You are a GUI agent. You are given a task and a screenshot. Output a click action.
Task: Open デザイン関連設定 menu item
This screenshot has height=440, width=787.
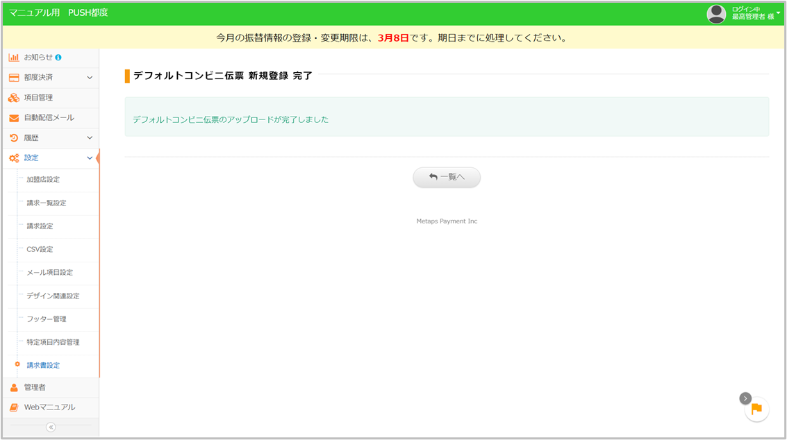tap(53, 296)
